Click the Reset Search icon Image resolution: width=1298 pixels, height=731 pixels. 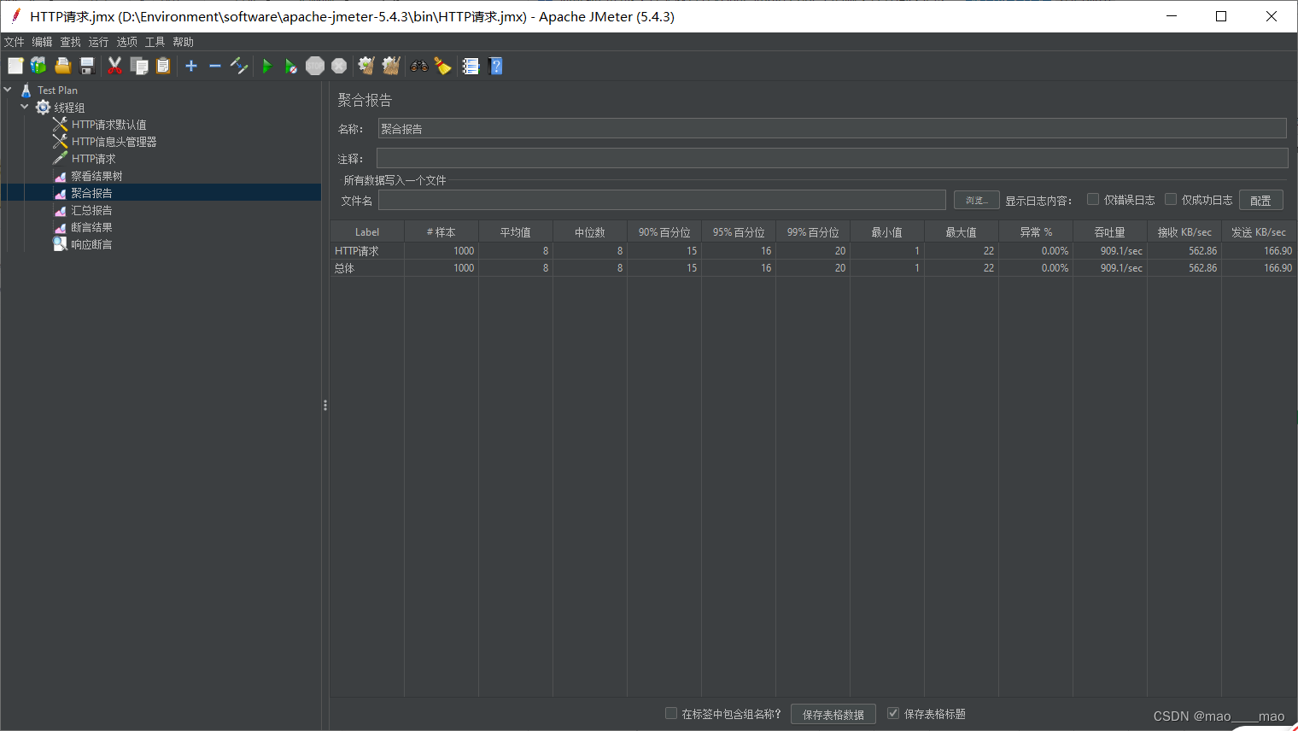[x=442, y=66]
